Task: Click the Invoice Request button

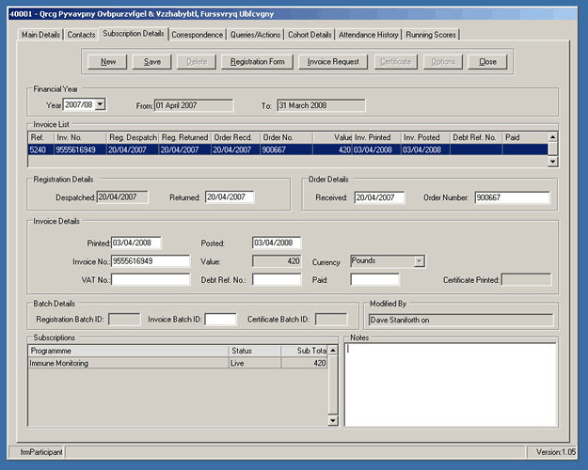Action: tap(333, 61)
